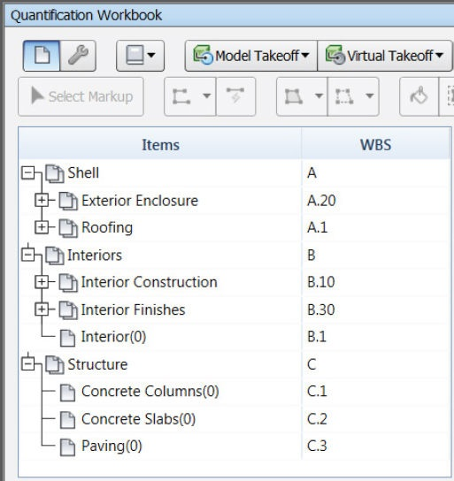Viewport: 454px width, 481px height.
Task: Select the polyline markup tool
Action: tap(181, 96)
